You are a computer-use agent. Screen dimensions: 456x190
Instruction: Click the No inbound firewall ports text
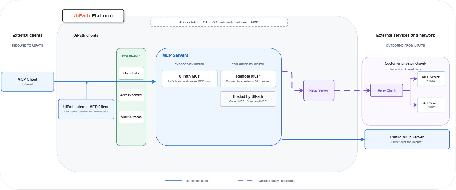click(x=405, y=69)
